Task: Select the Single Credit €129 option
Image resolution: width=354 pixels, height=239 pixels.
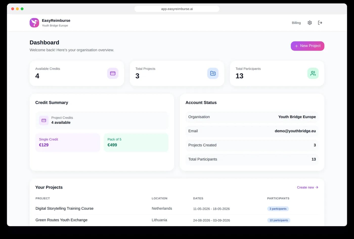Action: point(68,142)
